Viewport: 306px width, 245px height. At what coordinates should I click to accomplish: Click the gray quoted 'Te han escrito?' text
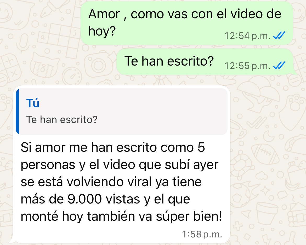(62, 119)
